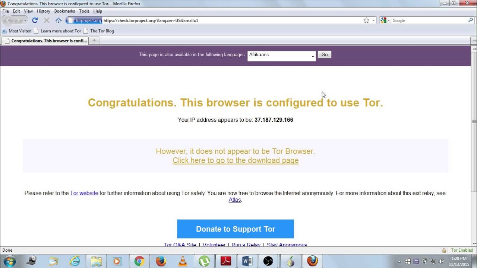Click the torproject.org site identity badge
477x268 pixels.
pyautogui.click(x=84, y=20)
